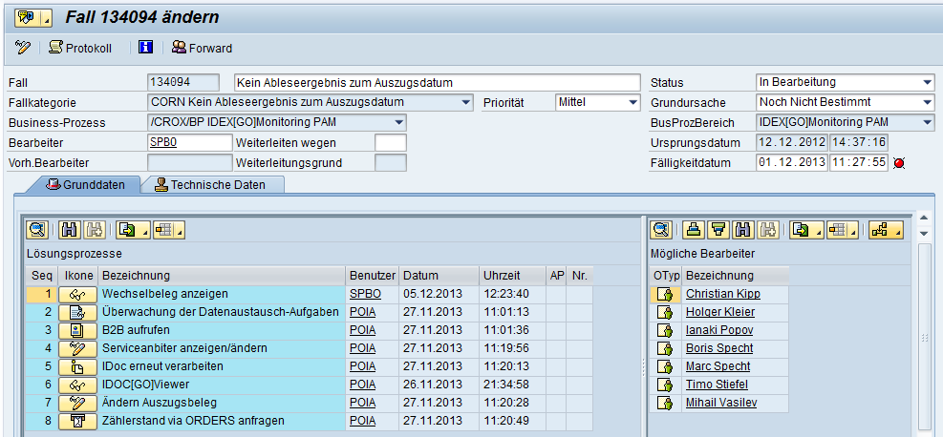The image size is (943, 437).
Task: Click export icon in Lösungsprozesse toolbar
Action: coord(128,229)
